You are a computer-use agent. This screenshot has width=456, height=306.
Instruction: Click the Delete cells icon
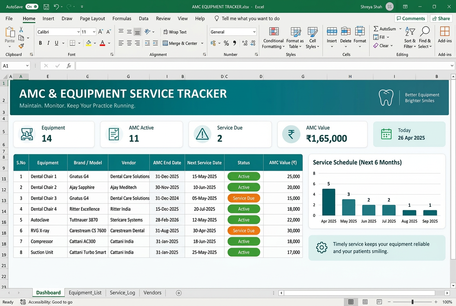[346, 32]
